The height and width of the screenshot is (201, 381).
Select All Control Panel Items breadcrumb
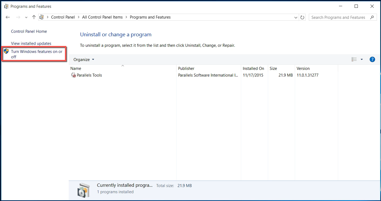(102, 17)
